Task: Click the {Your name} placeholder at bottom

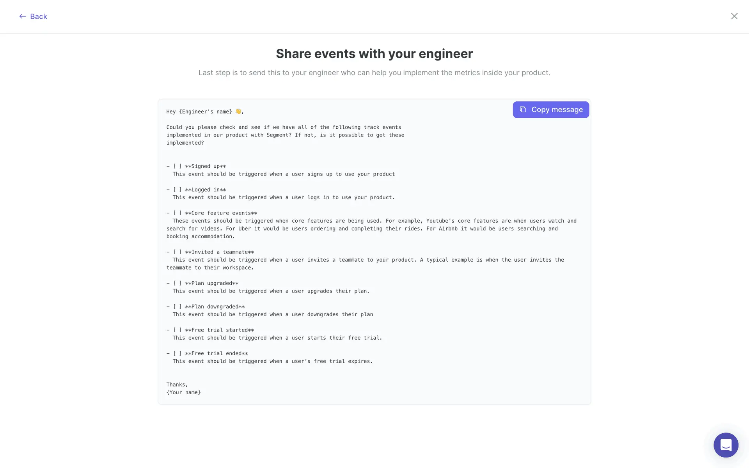Action: (183, 392)
